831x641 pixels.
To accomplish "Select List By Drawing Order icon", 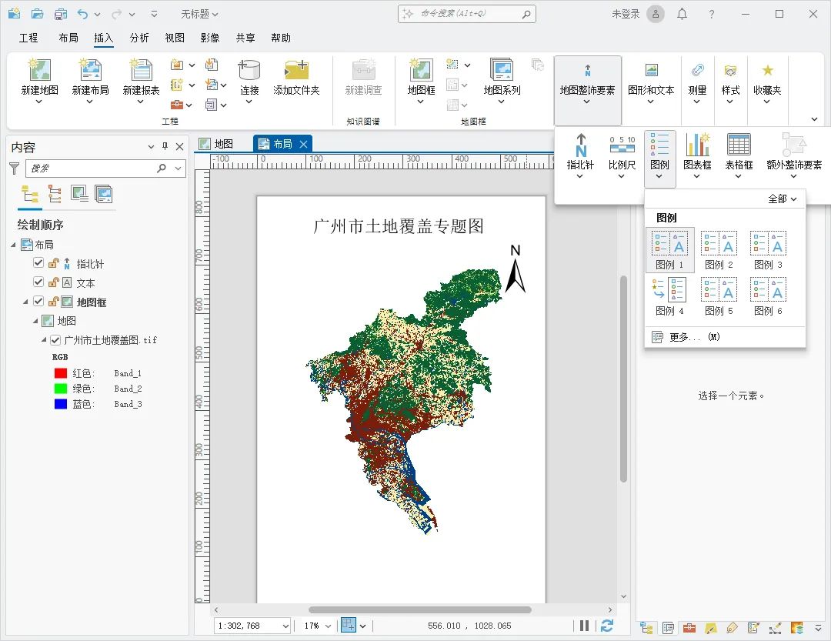I will pos(30,194).
